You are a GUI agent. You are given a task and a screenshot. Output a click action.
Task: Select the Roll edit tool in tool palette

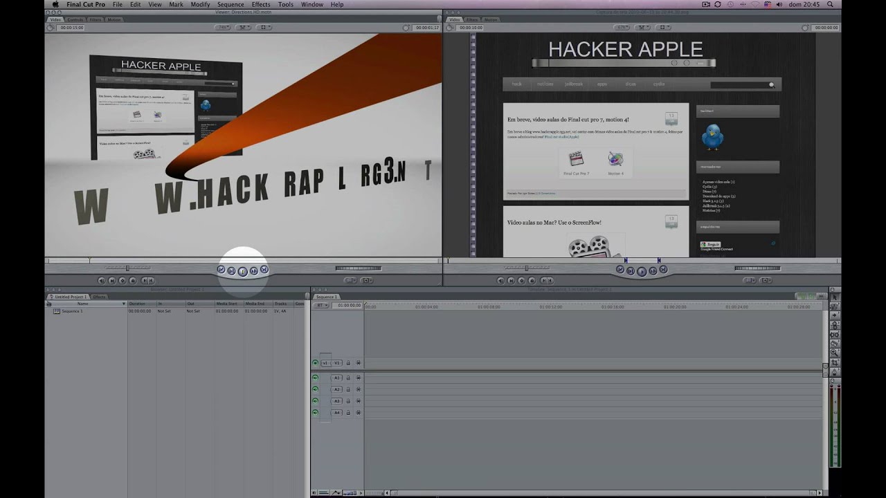[x=835, y=324]
